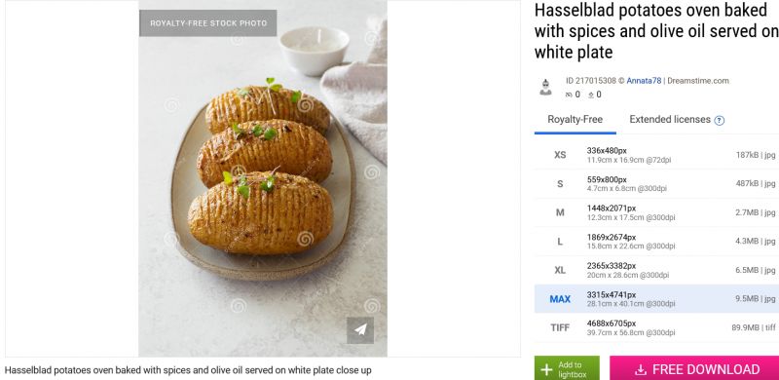Open the Annata78 contributor profile link

click(x=644, y=81)
